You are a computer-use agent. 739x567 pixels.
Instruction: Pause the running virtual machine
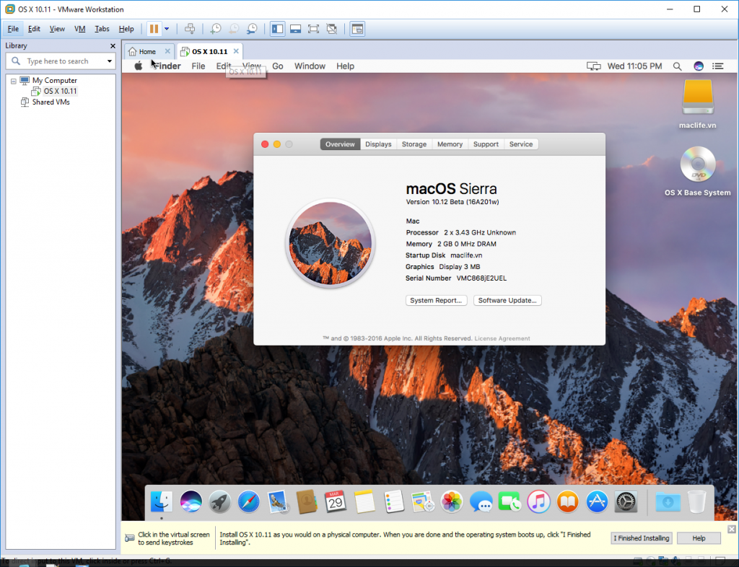(x=155, y=28)
